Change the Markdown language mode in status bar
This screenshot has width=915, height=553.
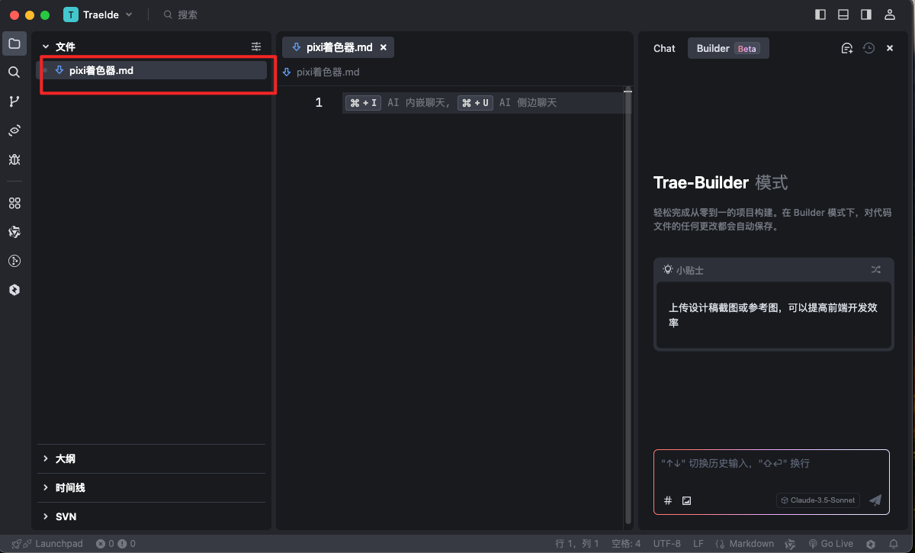[x=745, y=544]
